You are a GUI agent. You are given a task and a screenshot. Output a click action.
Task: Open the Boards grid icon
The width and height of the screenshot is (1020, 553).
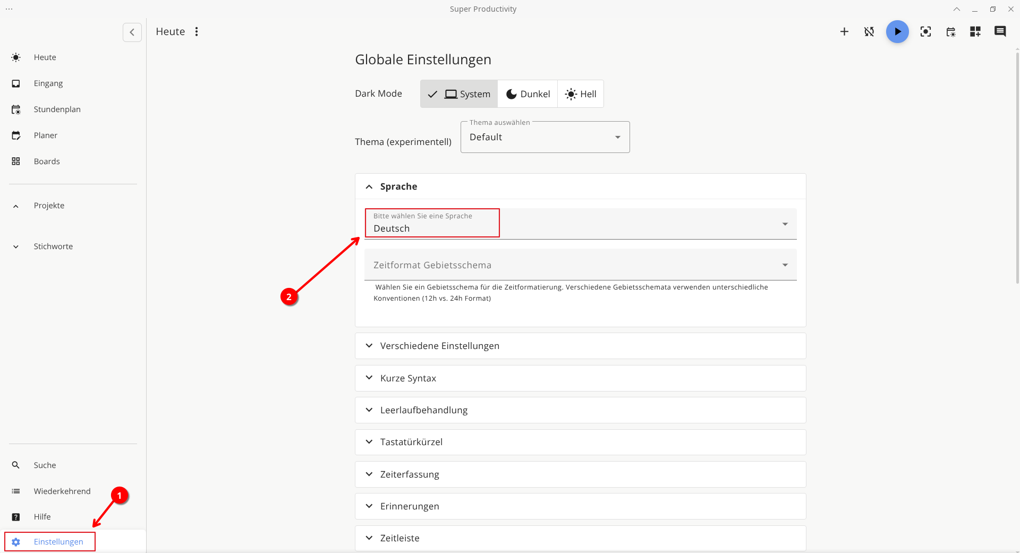[16, 161]
